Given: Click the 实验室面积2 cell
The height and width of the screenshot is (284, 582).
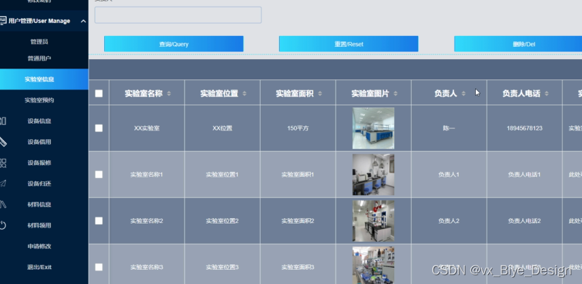Looking at the screenshot, I should pos(298,221).
